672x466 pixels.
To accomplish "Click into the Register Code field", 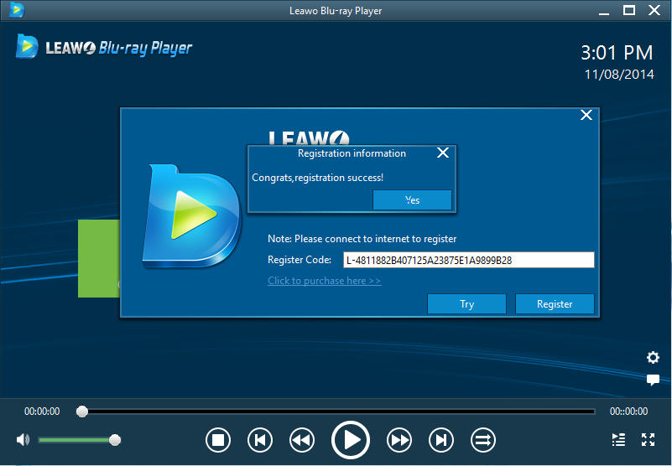I will (x=469, y=260).
